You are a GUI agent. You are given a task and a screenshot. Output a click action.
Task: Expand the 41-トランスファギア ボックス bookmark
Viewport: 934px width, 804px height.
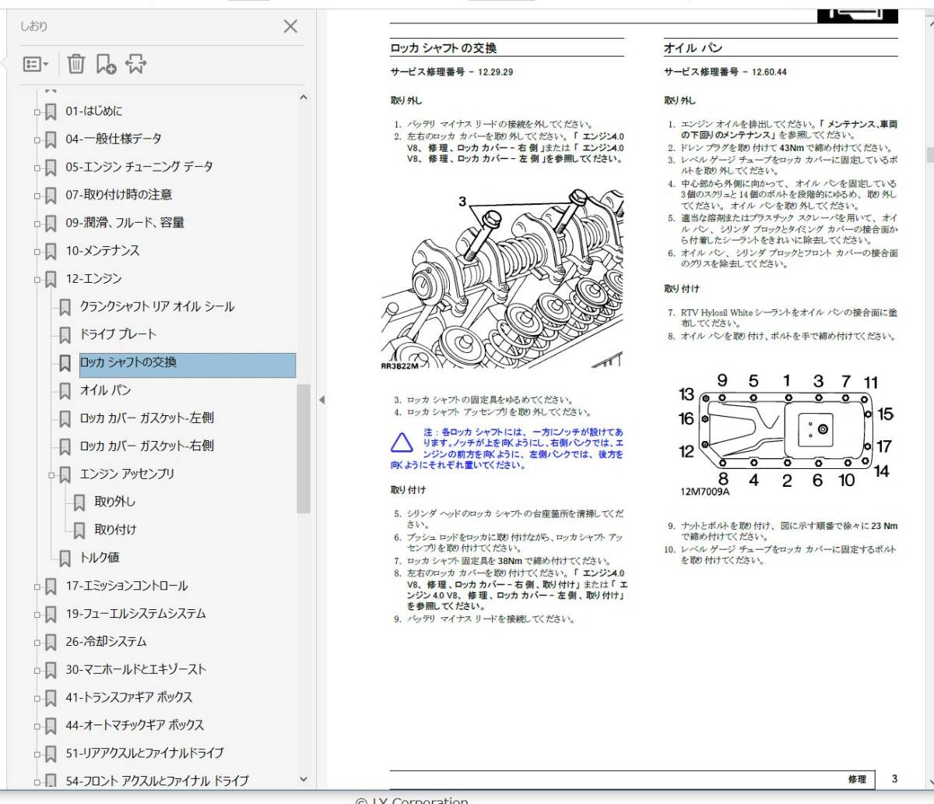[36, 698]
